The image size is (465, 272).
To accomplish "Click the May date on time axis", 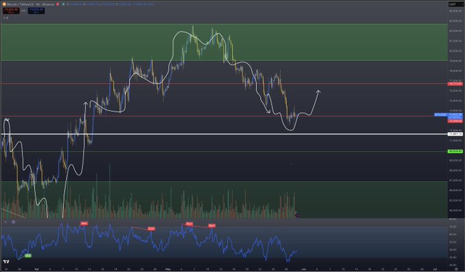I will tap(168, 269).
